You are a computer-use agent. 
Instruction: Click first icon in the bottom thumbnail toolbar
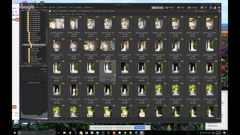pyautogui.click(x=50, y=118)
